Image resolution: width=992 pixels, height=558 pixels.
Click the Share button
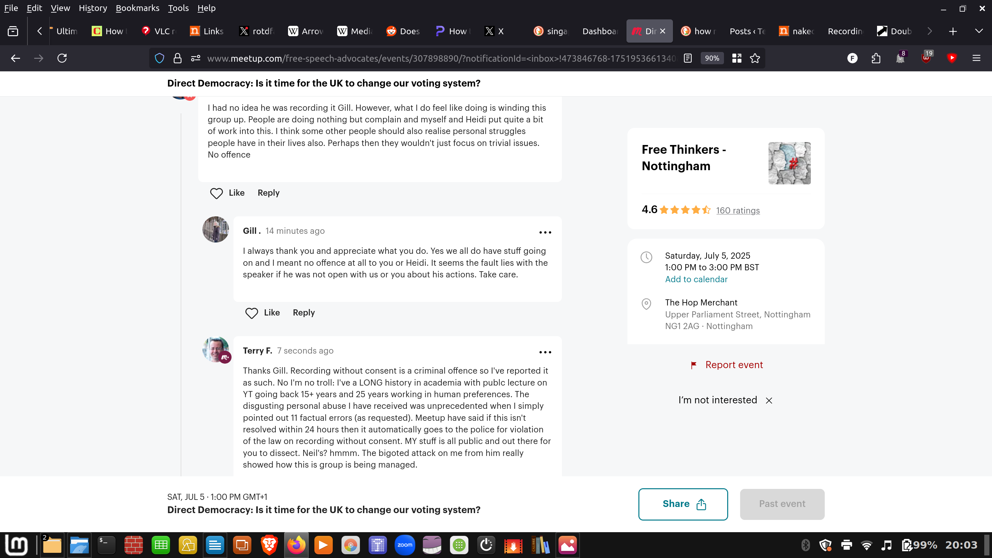683,504
